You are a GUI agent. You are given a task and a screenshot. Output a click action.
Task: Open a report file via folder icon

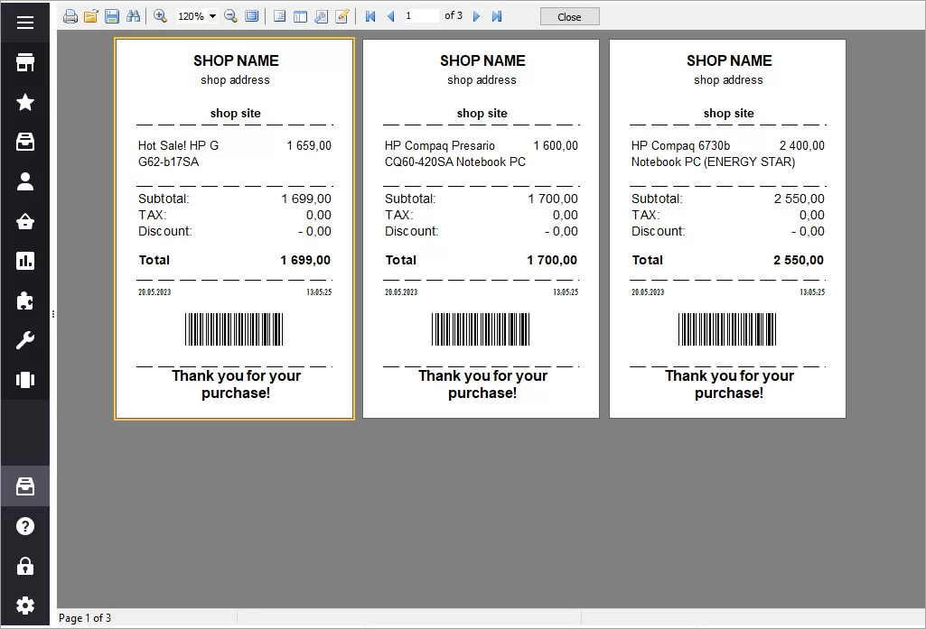click(x=91, y=16)
